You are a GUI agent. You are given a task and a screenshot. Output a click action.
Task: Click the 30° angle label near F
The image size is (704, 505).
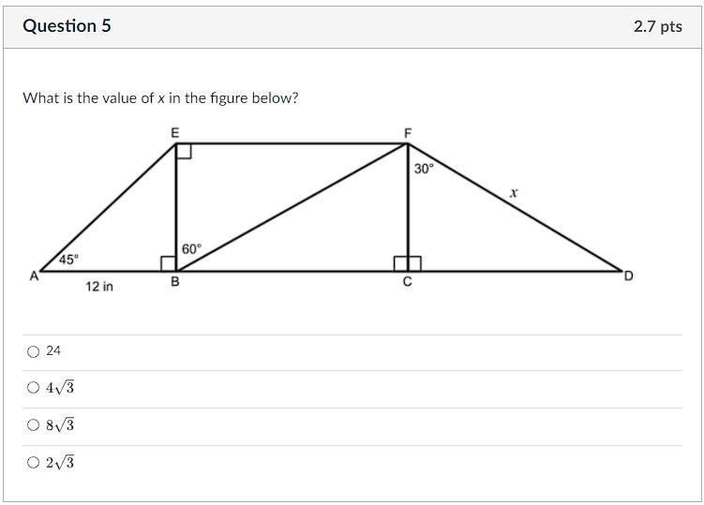pos(425,169)
